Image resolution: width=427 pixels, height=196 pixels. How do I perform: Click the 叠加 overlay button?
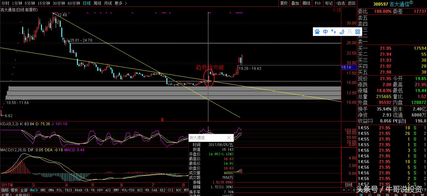[x=295, y=3]
